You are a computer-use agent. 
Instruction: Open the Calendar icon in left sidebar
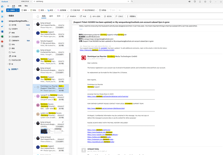coord(2,12)
